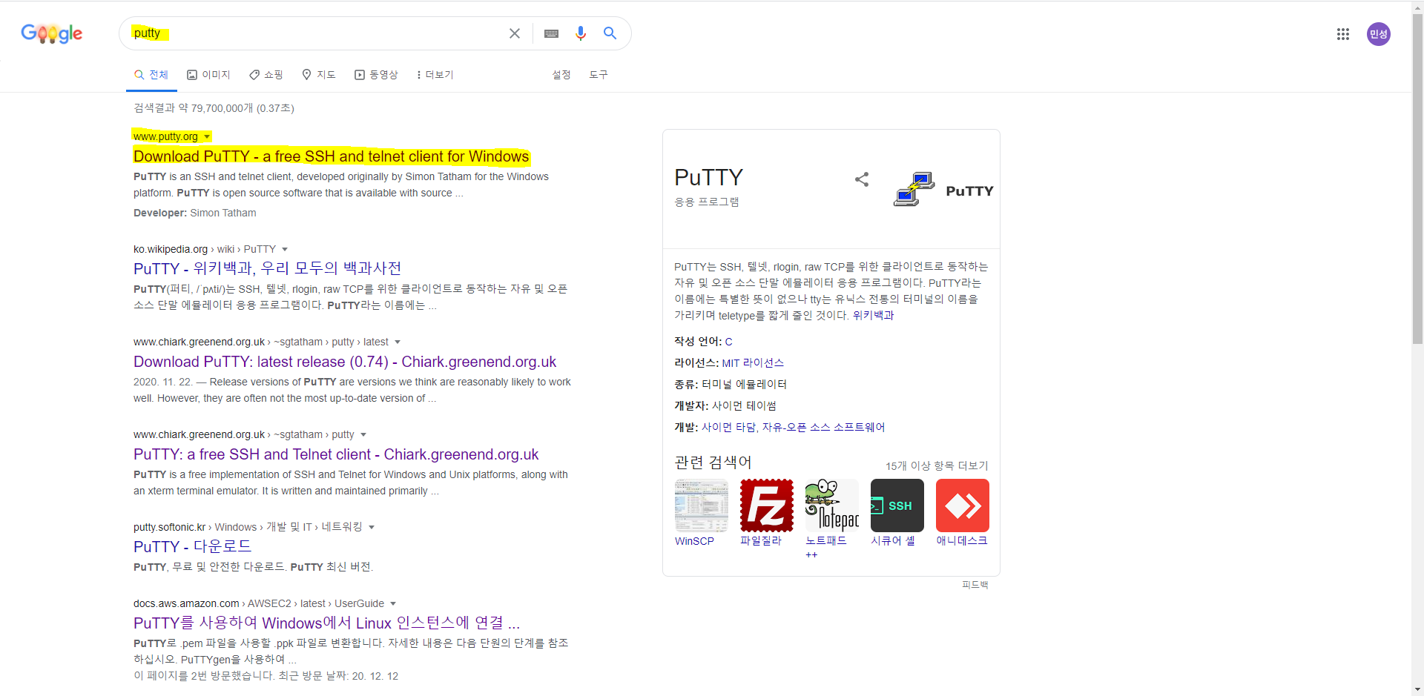Open MIT 라이선스 link
The height and width of the screenshot is (696, 1424).
(753, 363)
